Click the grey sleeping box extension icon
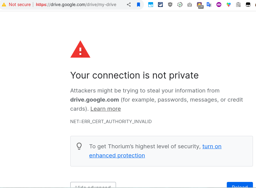This screenshot has height=188, width=256. [238, 5]
